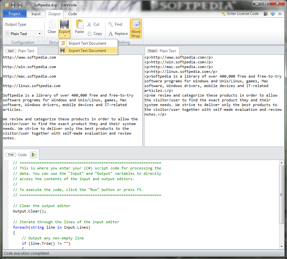
Task: Select the Input Plain Text editor tab
Action: point(20,51)
